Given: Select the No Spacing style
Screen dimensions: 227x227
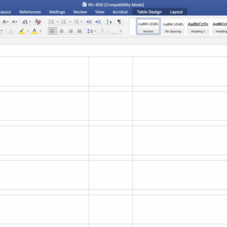Looking at the screenshot, I should [173, 27].
